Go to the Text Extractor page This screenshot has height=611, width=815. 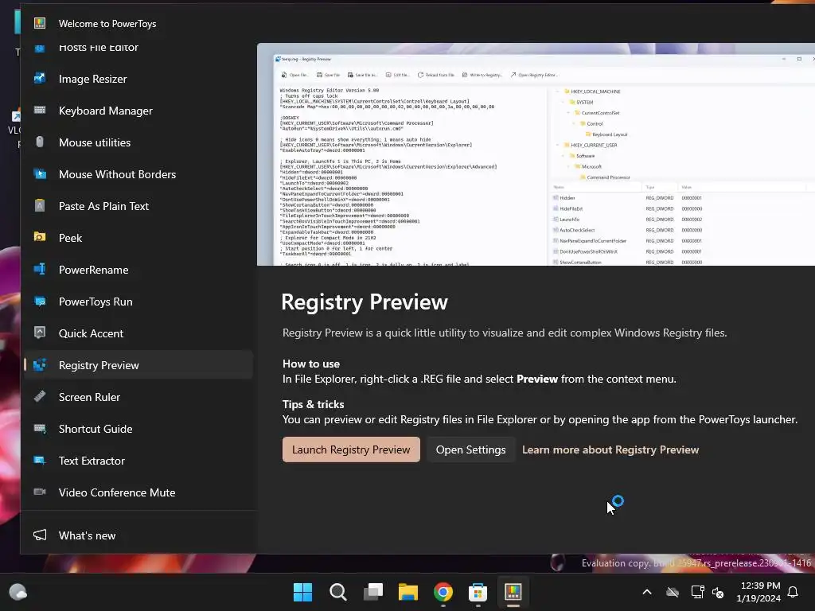138,461
